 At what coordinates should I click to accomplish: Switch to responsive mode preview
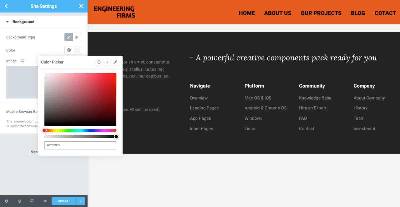pos(32,201)
